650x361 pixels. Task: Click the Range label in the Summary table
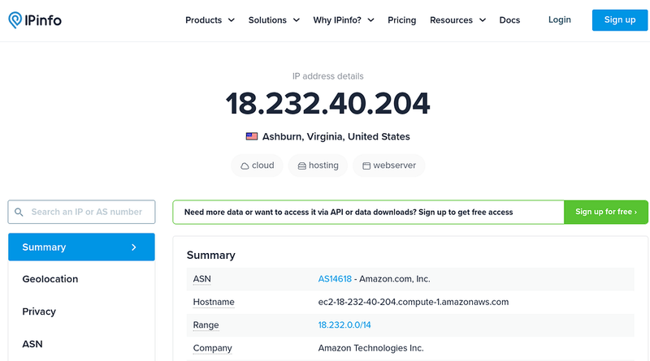pyautogui.click(x=206, y=325)
